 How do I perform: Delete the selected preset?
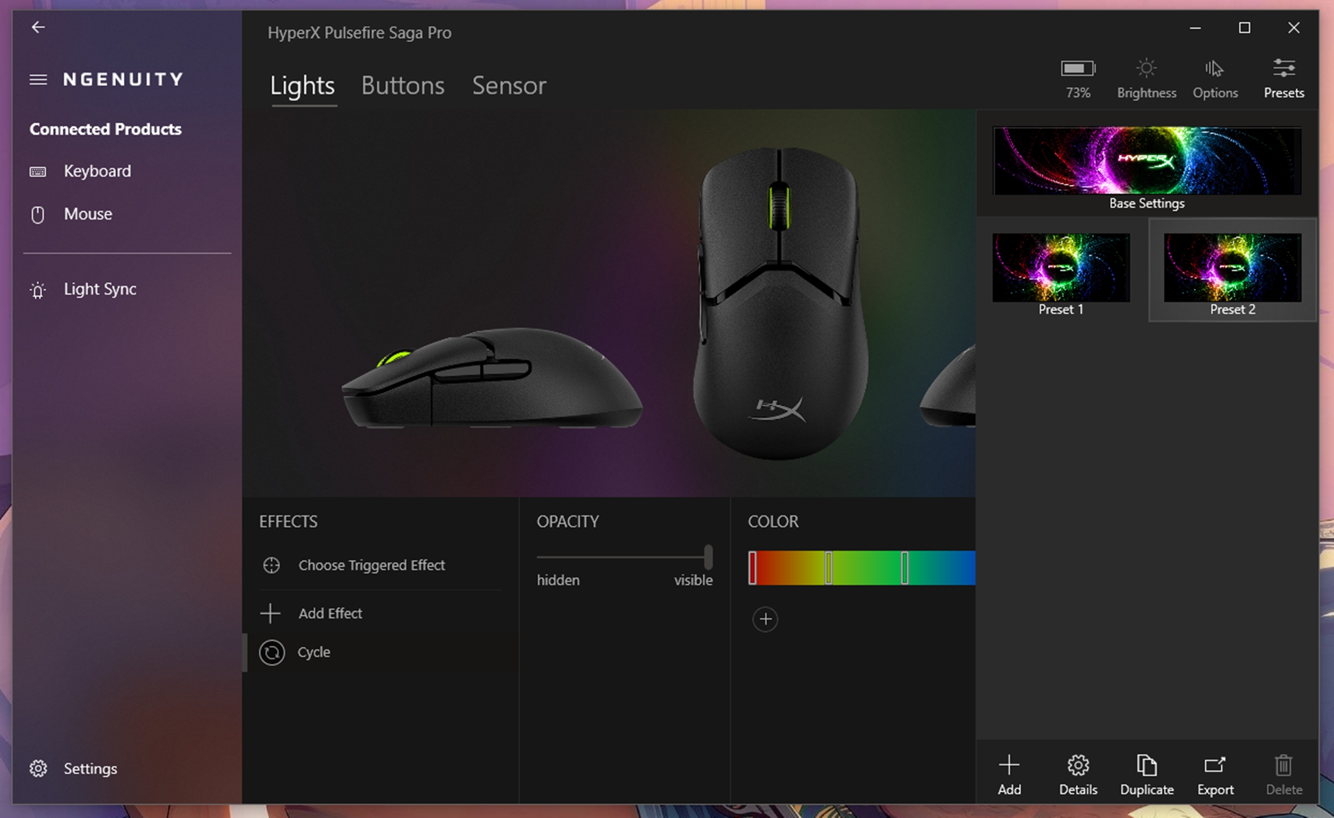(x=1284, y=775)
